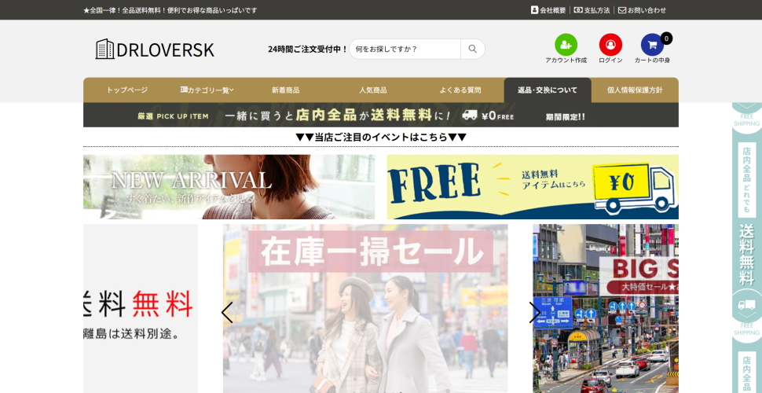Click the 会社概要 icon link in top bar

(548, 10)
